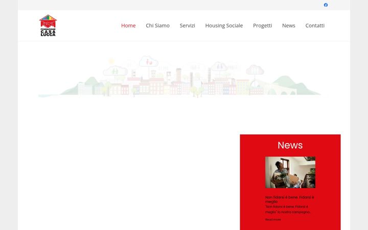This screenshot has height=230, width=368.
Task: Open the Contatti page
Action: 315,26
